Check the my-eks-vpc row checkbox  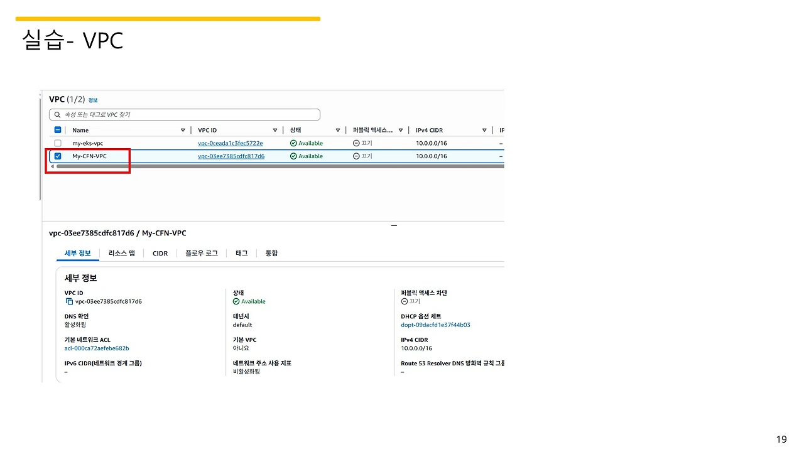[x=58, y=143]
